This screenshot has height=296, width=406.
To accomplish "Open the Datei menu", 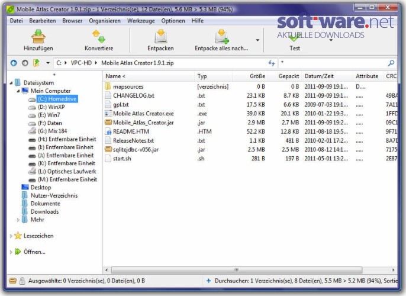I will (17, 21).
